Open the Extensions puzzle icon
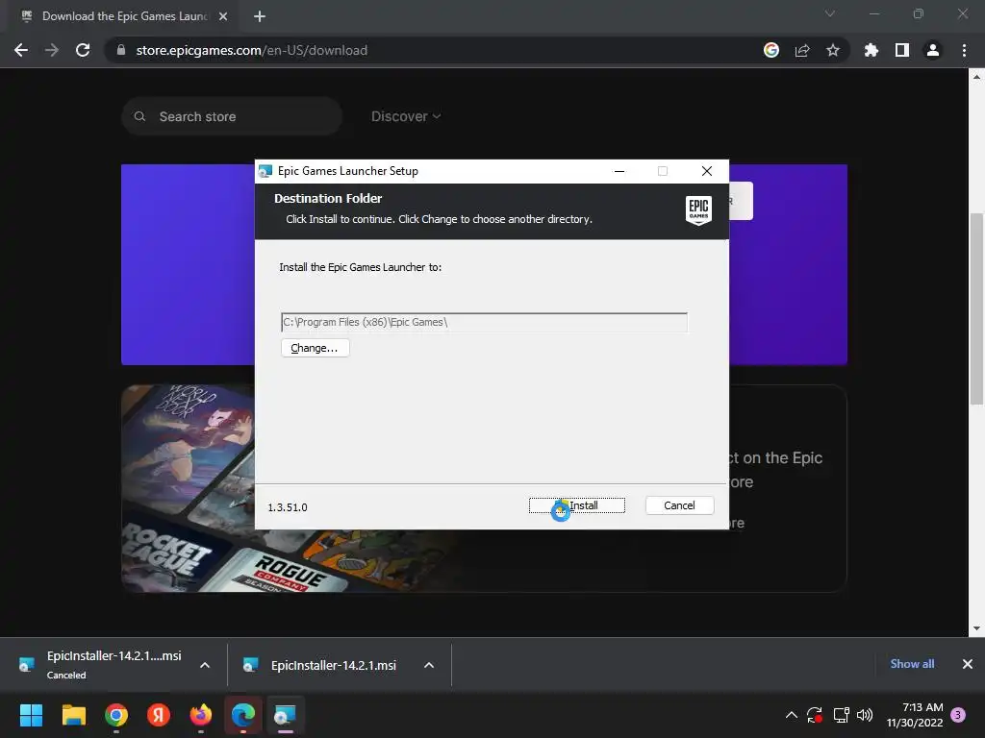Image resolution: width=985 pixels, height=738 pixels. [x=871, y=50]
